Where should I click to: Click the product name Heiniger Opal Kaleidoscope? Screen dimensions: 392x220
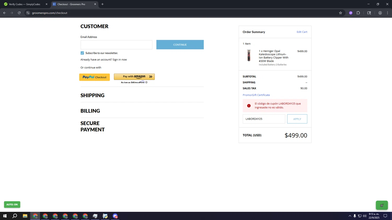pos(274,56)
